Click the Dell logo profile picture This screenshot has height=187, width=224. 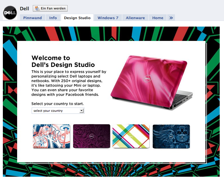click(x=10, y=13)
